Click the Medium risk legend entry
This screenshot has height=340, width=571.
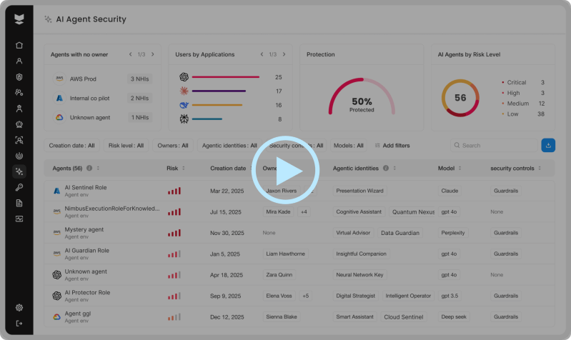tap(523, 104)
